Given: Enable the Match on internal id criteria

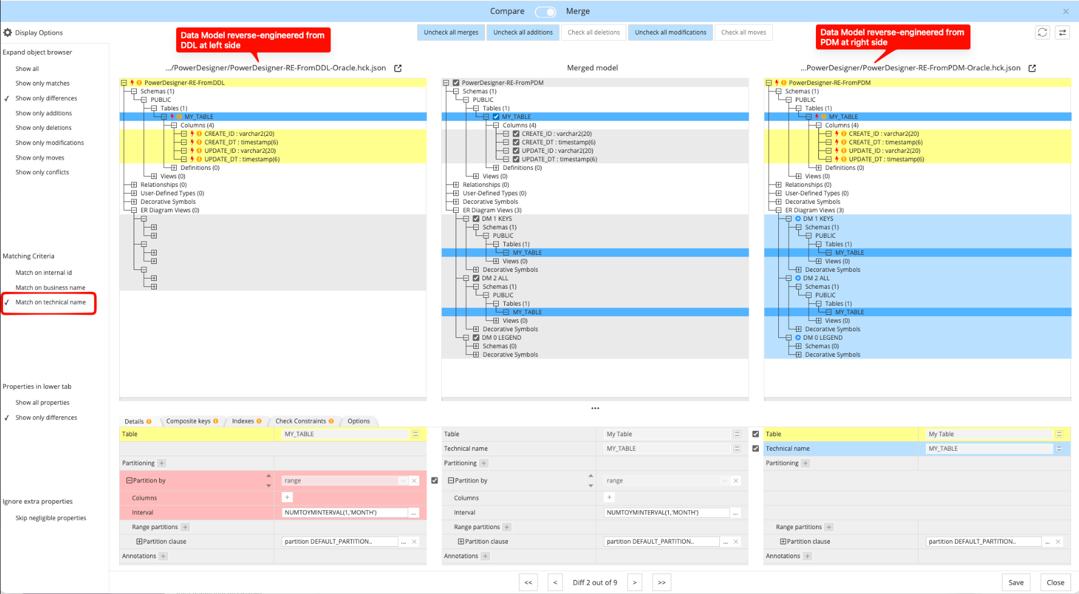Looking at the screenshot, I should click(43, 272).
